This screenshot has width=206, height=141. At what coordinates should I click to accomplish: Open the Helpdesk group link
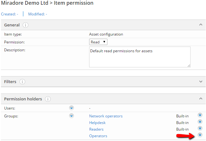[x=97, y=123]
